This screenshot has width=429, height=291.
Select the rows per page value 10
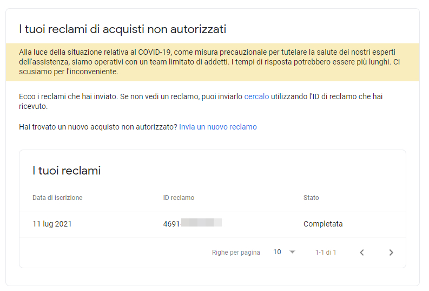coord(278,252)
